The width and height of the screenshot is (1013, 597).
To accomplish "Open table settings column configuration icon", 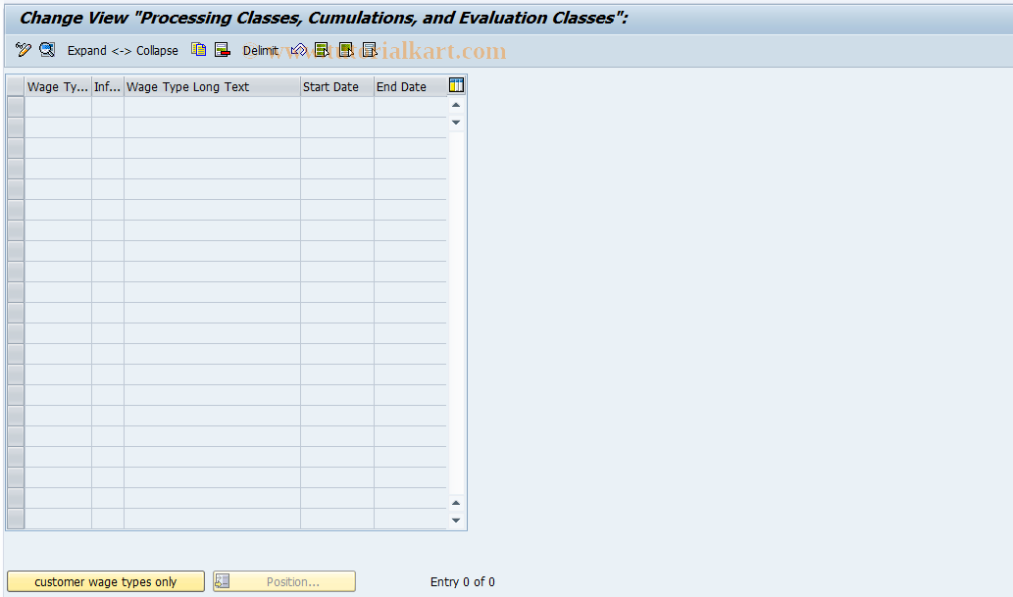I will pos(456,85).
